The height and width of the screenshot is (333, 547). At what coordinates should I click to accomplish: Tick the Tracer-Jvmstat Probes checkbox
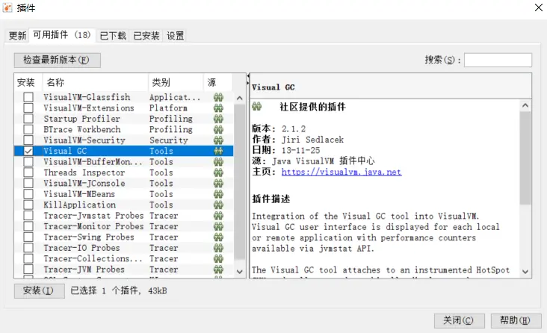[x=28, y=216]
